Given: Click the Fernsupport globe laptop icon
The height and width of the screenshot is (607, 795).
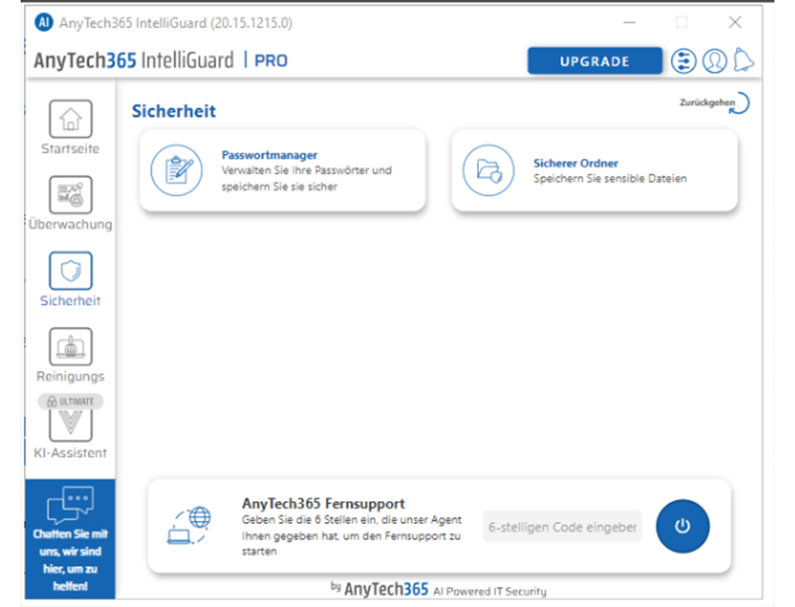Looking at the screenshot, I should pos(189,526).
